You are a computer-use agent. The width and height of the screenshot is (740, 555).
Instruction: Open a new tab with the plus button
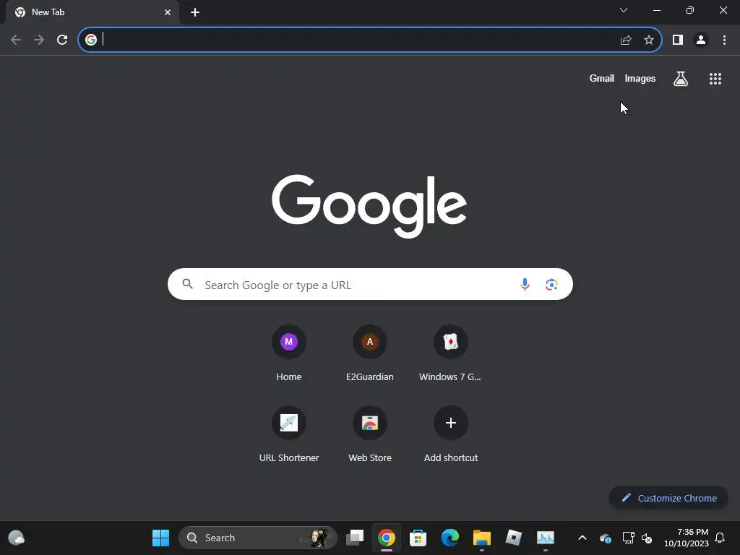(195, 12)
